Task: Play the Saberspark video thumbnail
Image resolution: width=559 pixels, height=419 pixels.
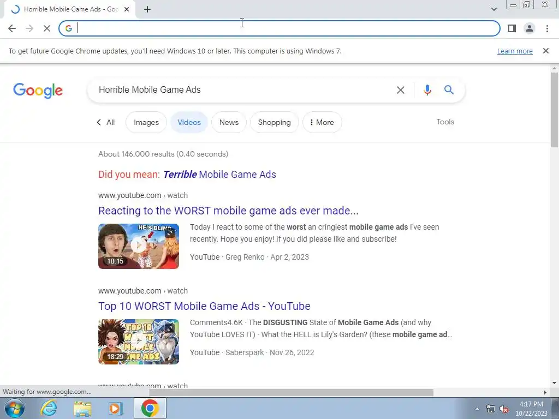Action: click(x=139, y=342)
